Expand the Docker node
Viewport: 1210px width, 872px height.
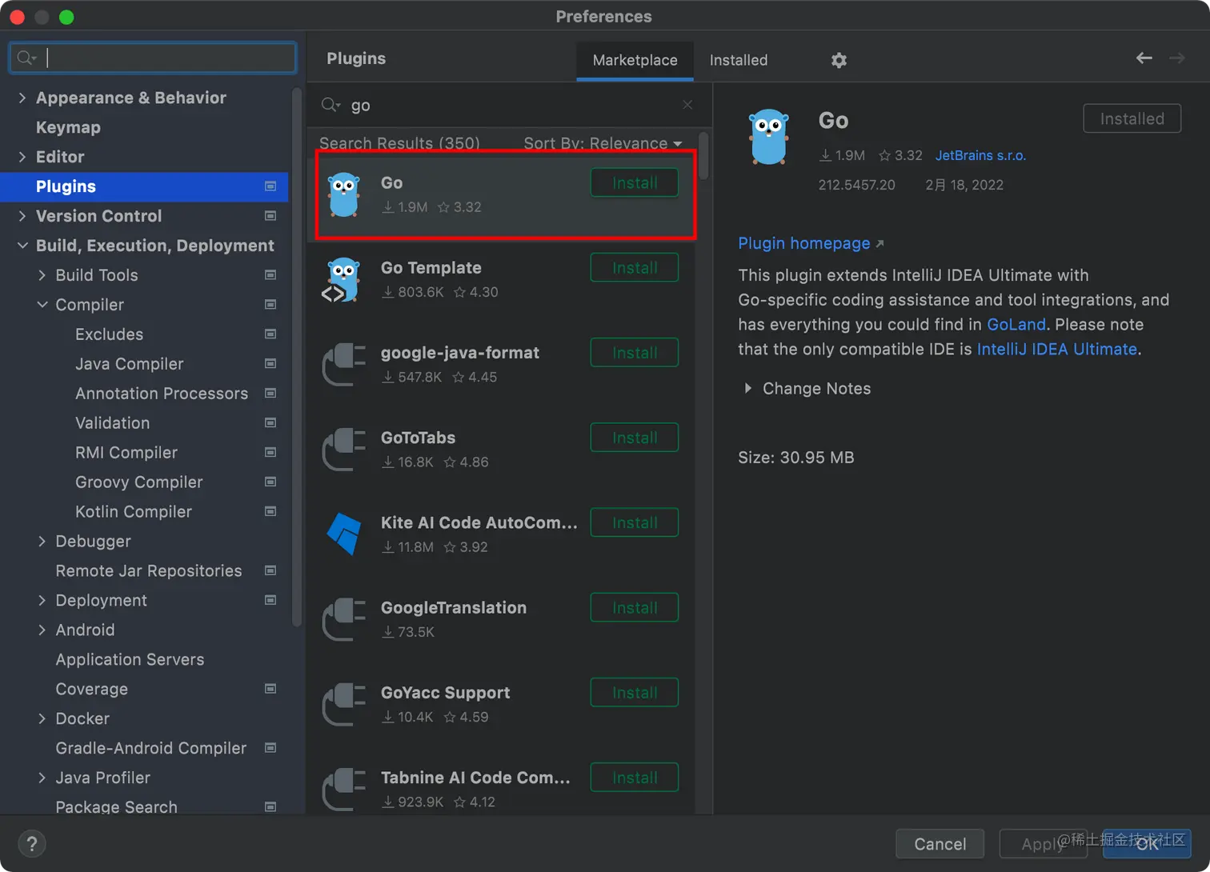[x=42, y=718]
